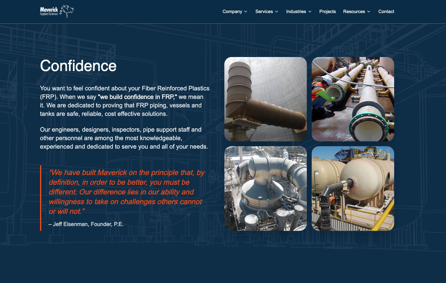Screen dimensions: 446x283
Task: Click the Maverick Applied Science logo
Action: point(57,12)
